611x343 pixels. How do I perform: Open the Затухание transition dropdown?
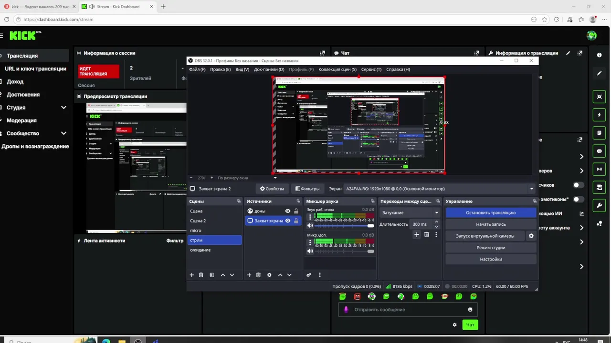pos(410,212)
